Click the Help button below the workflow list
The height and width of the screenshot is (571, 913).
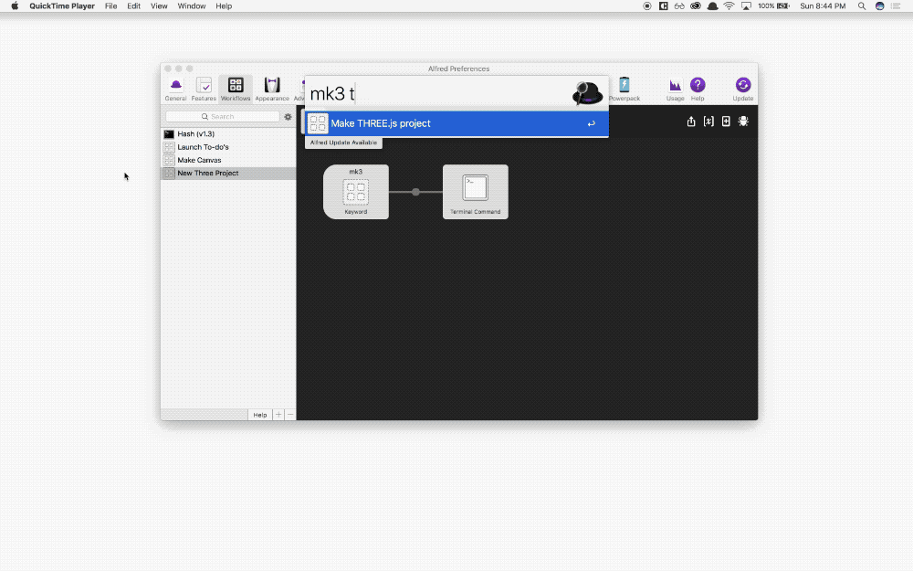[x=259, y=415]
